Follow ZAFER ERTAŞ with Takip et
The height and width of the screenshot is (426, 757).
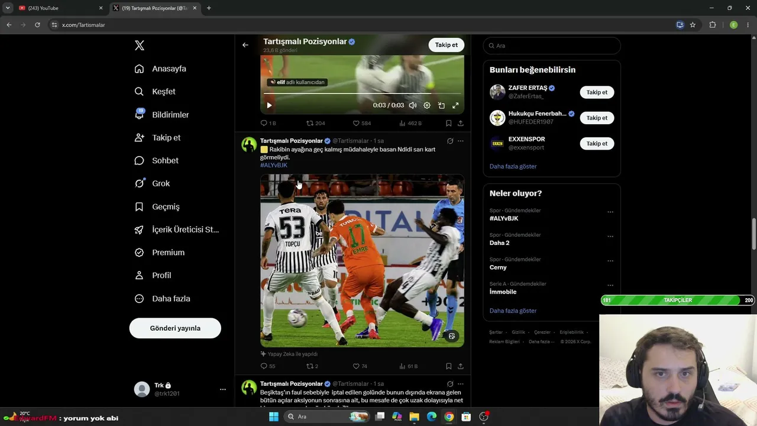click(x=597, y=92)
